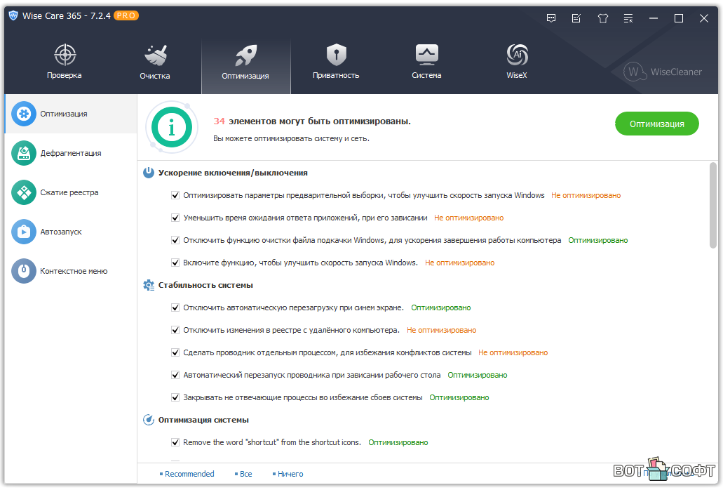Open the skin shirt icon in title bar

tap(602, 18)
